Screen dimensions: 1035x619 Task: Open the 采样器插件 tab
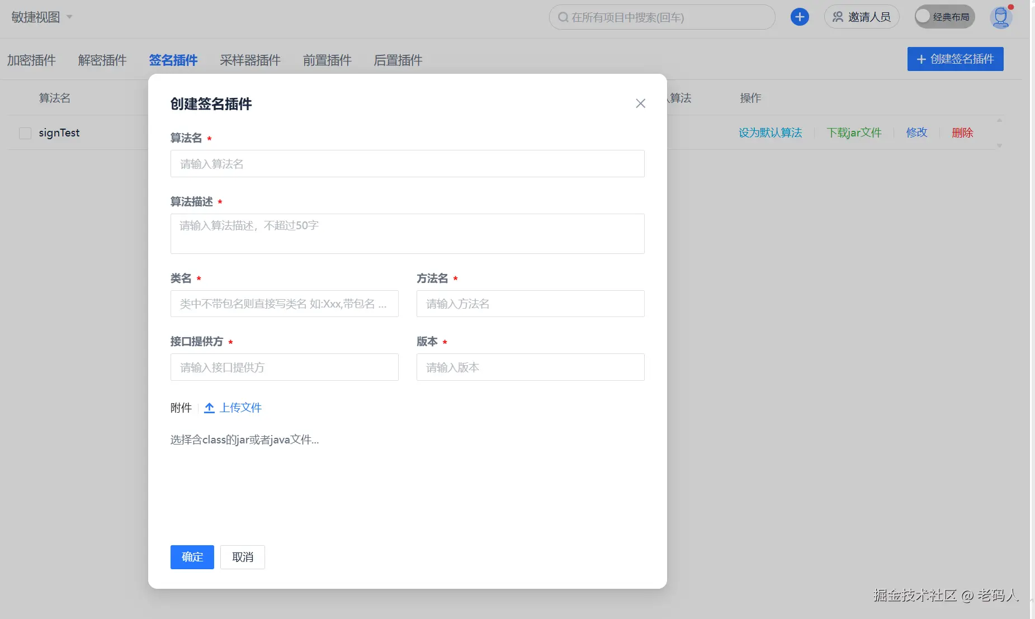[x=250, y=60]
